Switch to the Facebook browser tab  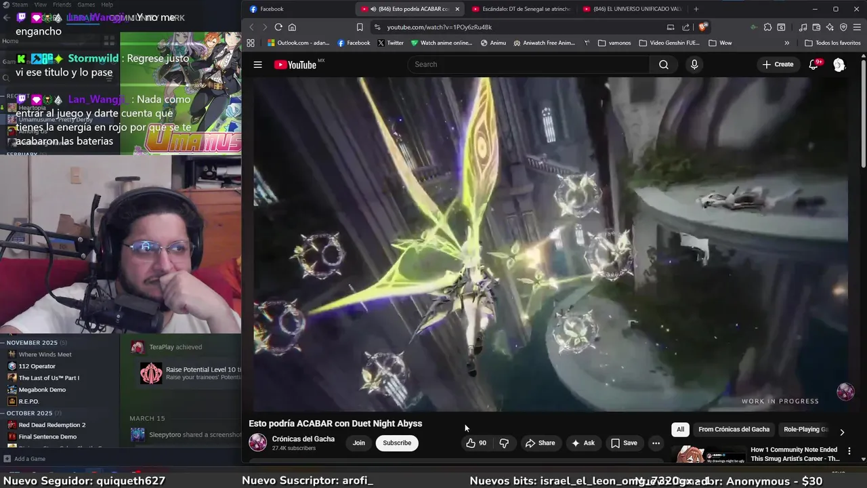tap(298, 9)
